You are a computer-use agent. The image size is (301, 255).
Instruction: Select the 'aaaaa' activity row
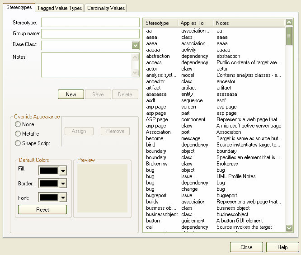214,50
